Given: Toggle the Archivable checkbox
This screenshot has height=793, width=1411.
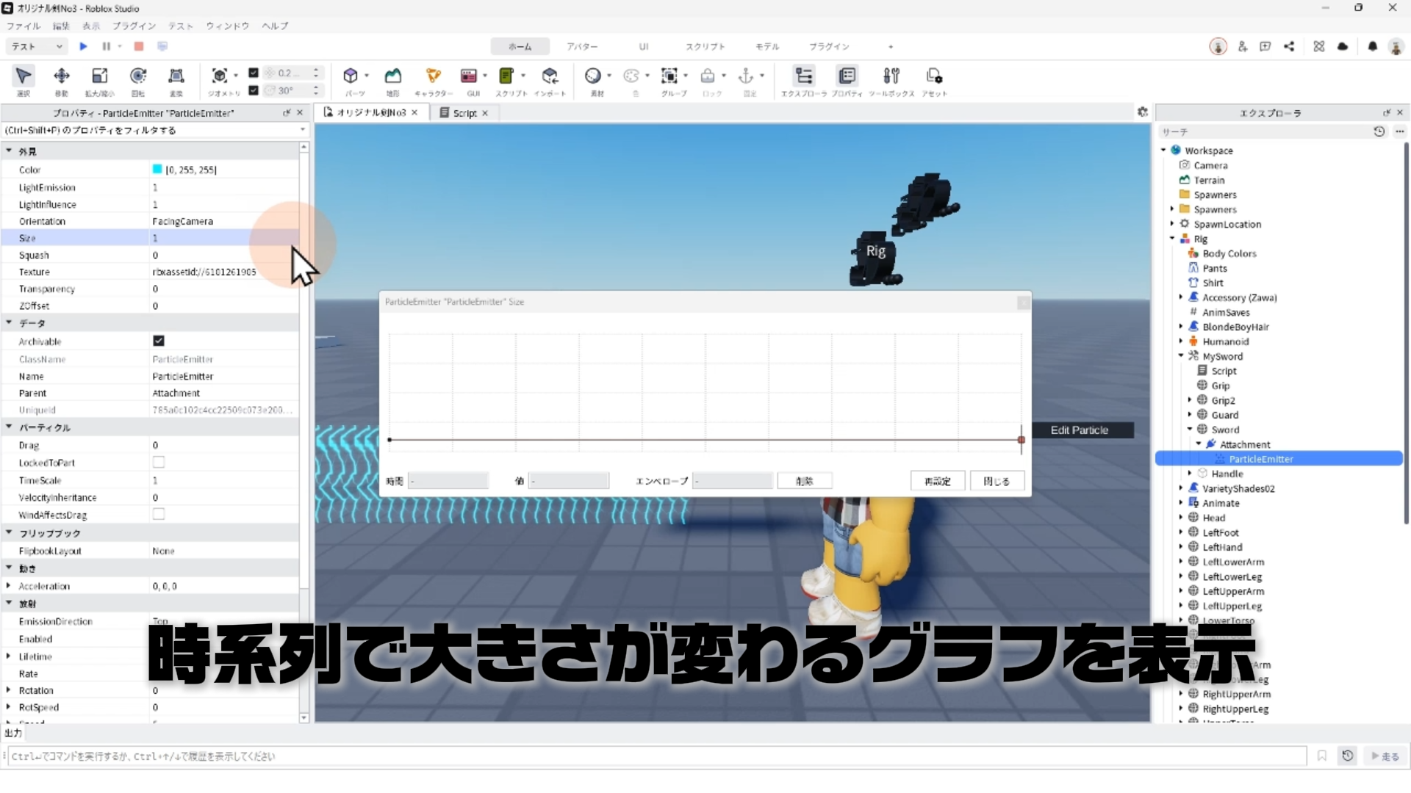Looking at the screenshot, I should (159, 341).
